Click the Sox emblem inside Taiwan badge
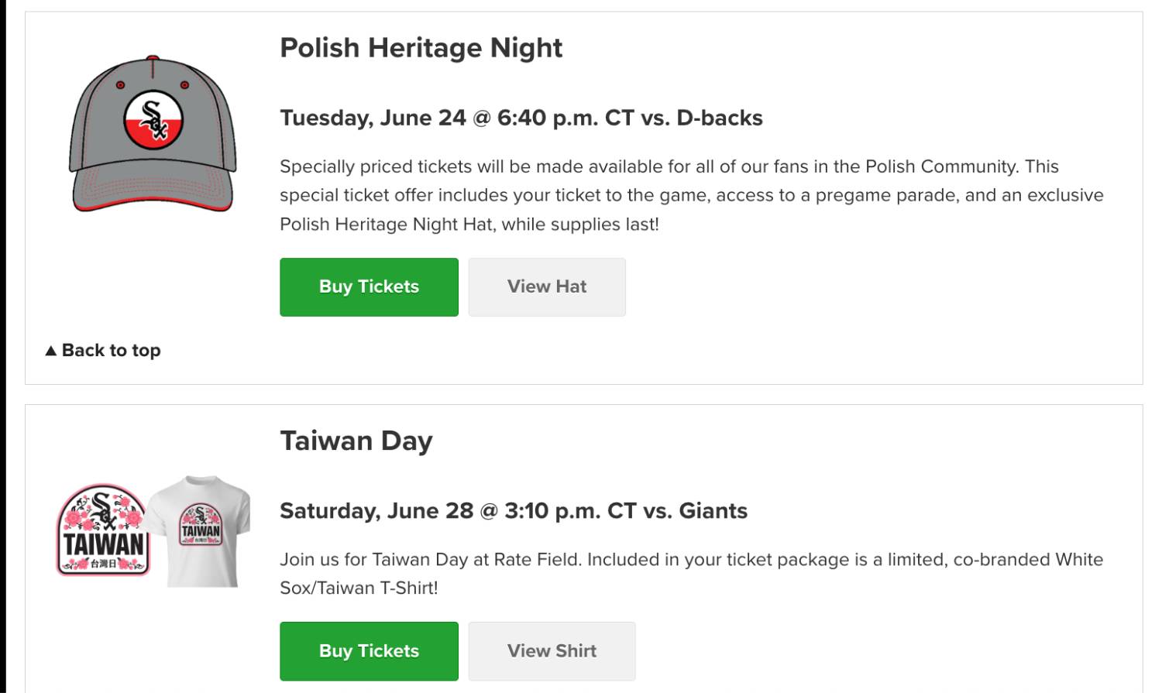This screenshot has width=1162, height=693. click(x=104, y=509)
